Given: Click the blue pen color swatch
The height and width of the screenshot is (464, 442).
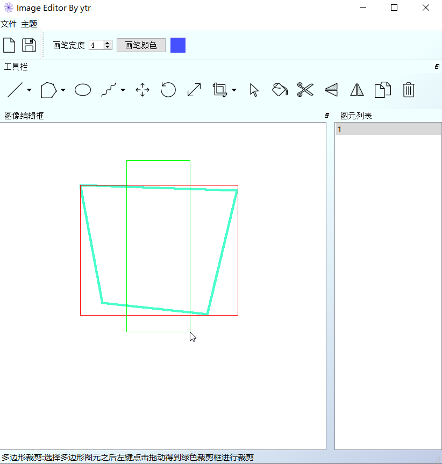Looking at the screenshot, I should point(178,45).
